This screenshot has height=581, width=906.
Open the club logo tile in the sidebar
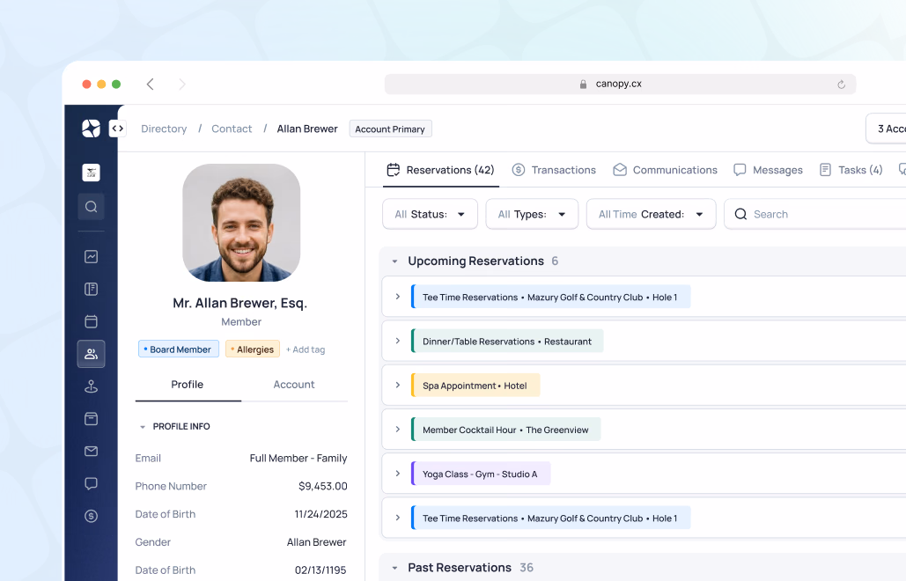pos(91,173)
